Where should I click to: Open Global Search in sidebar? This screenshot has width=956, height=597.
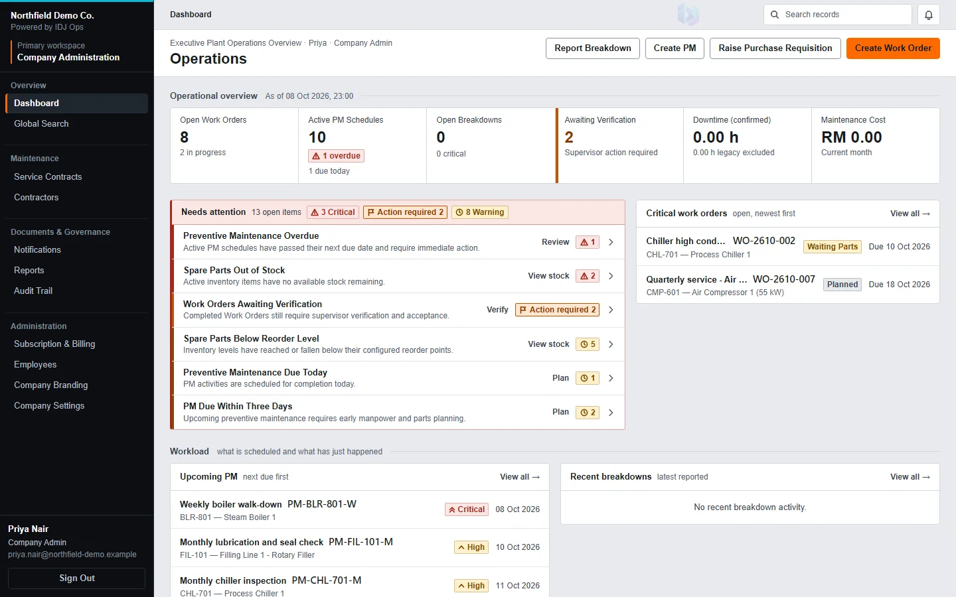coord(76,124)
